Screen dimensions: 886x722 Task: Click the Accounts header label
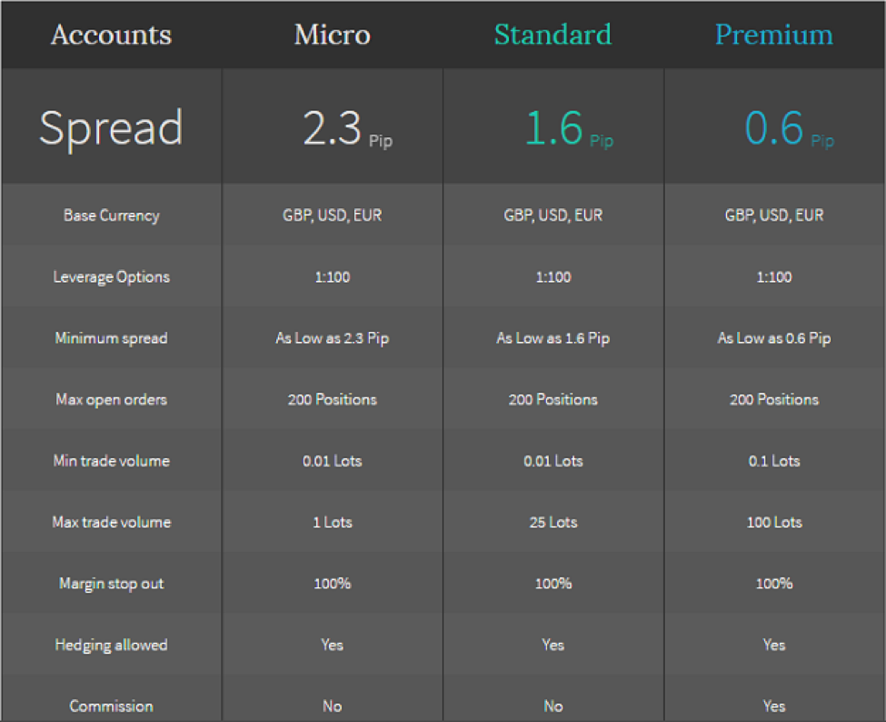[111, 35]
